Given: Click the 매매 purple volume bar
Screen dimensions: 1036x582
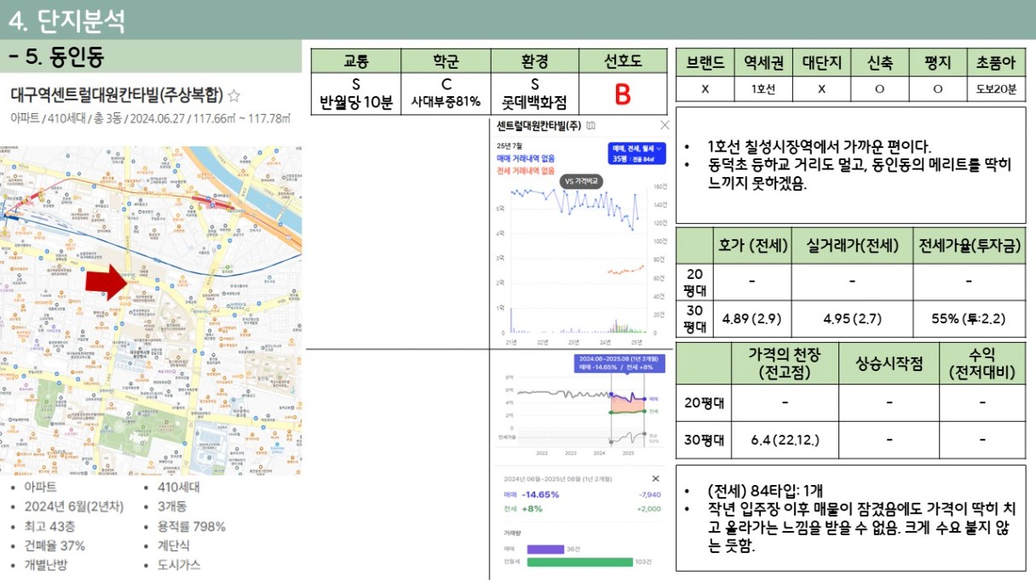Looking at the screenshot, I should tap(545, 549).
